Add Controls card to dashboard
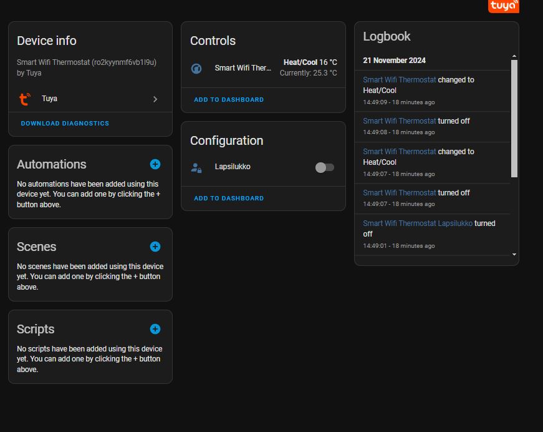 tap(229, 99)
